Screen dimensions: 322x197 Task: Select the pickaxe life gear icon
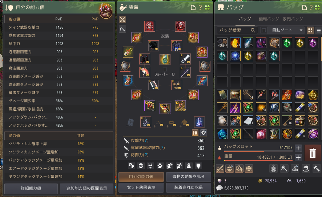click(122, 29)
